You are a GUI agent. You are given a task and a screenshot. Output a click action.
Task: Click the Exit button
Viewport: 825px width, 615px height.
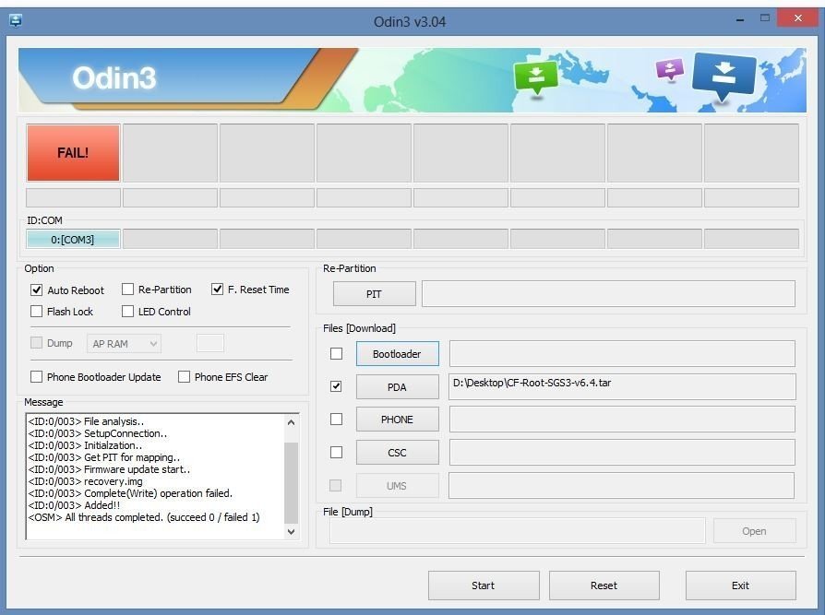pyautogui.click(x=741, y=585)
